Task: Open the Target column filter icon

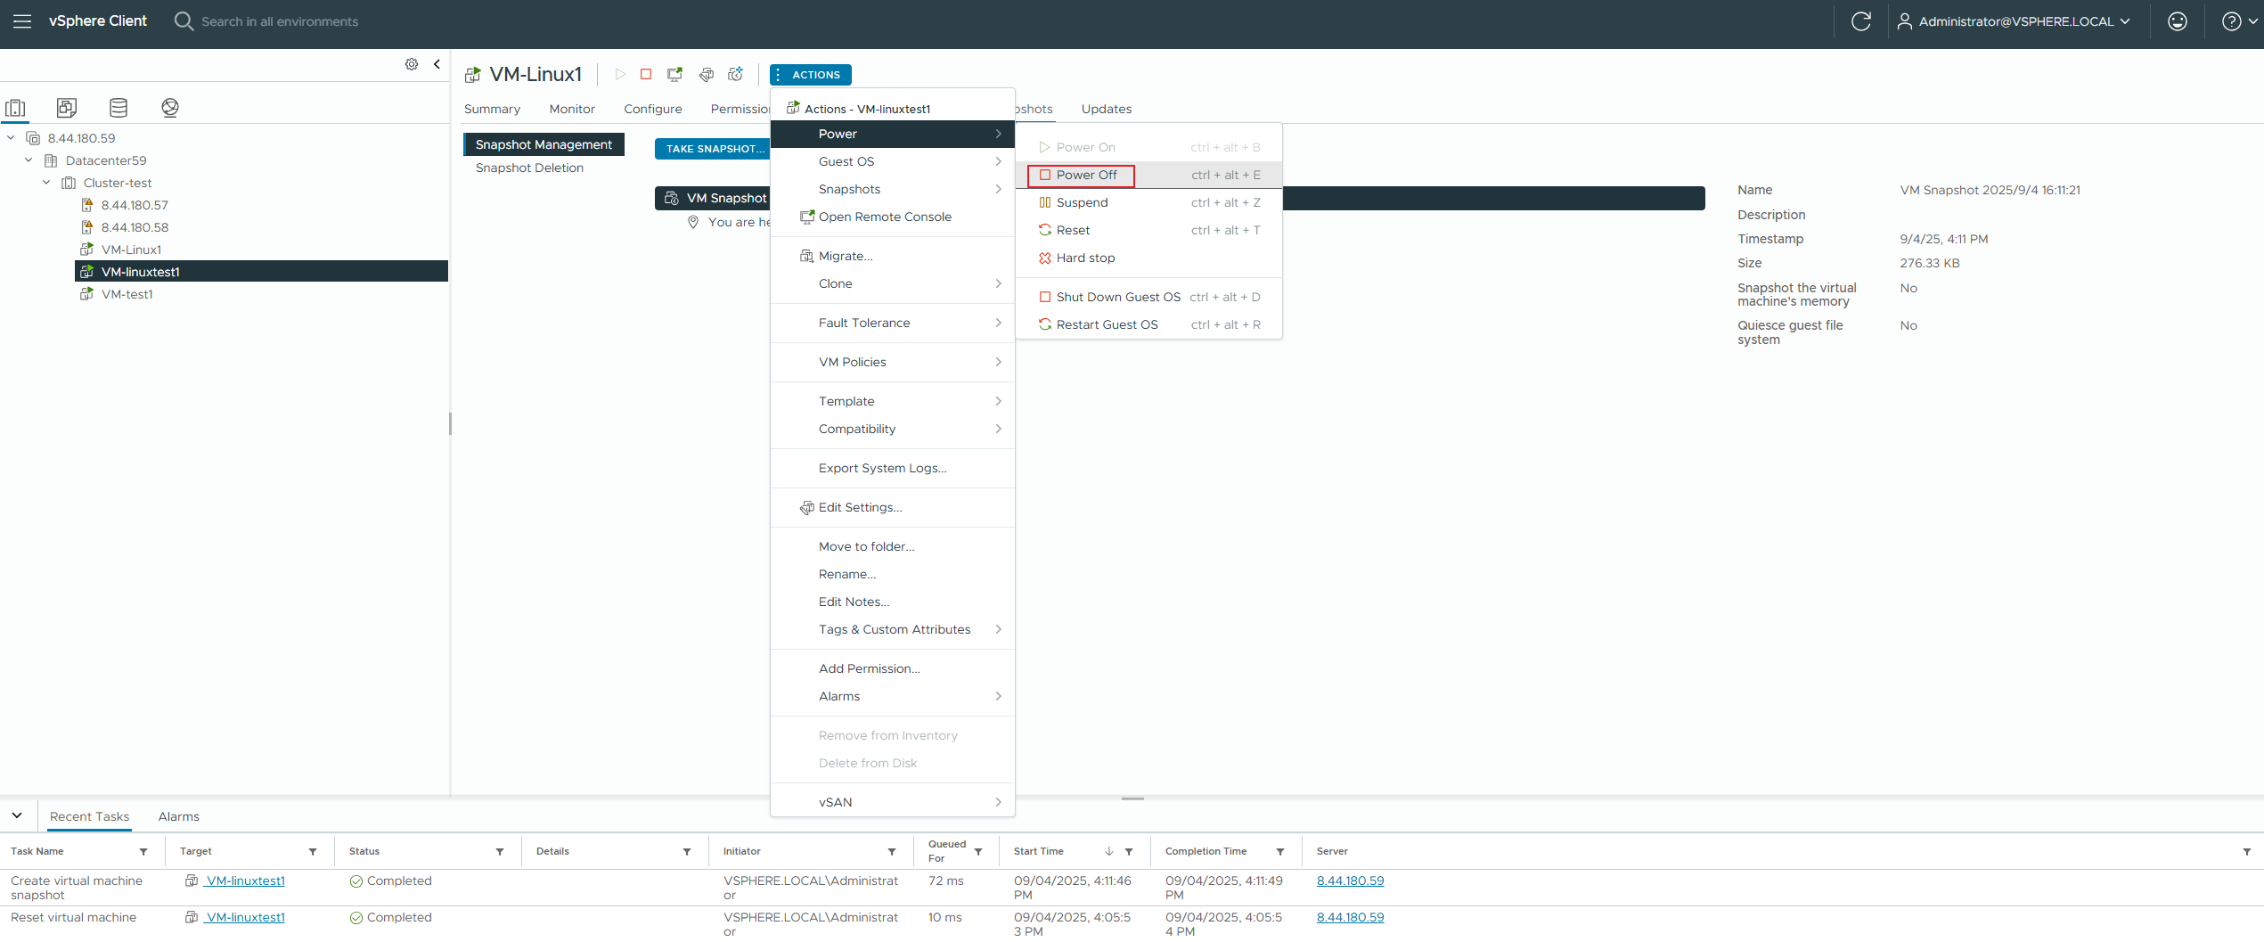Action: coord(313,852)
